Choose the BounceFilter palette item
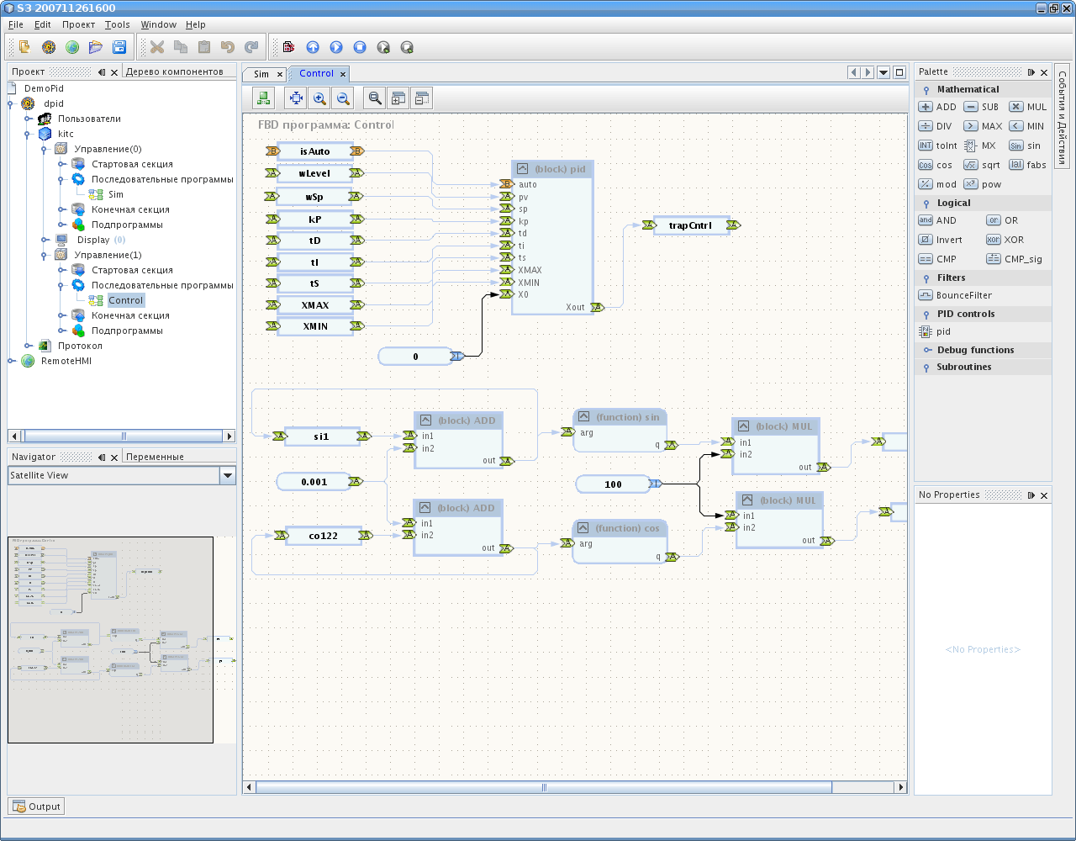 pos(955,295)
